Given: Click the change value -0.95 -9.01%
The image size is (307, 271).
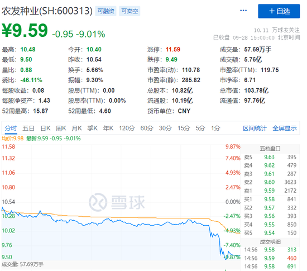Looking at the screenshot, I should pyautogui.click(x=79, y=34).
